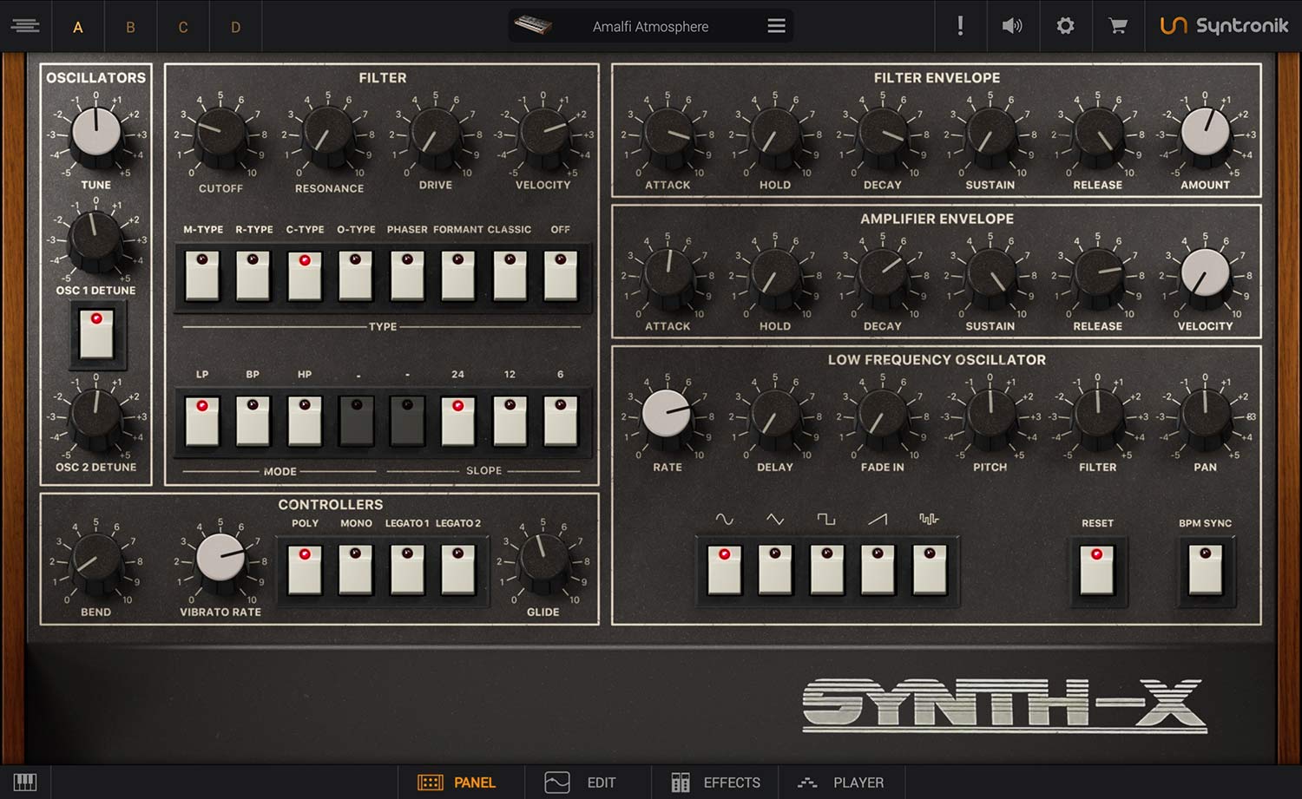Switch to part B tab
The height and width of the screenshot is (799, 1302).
(130, 27)
